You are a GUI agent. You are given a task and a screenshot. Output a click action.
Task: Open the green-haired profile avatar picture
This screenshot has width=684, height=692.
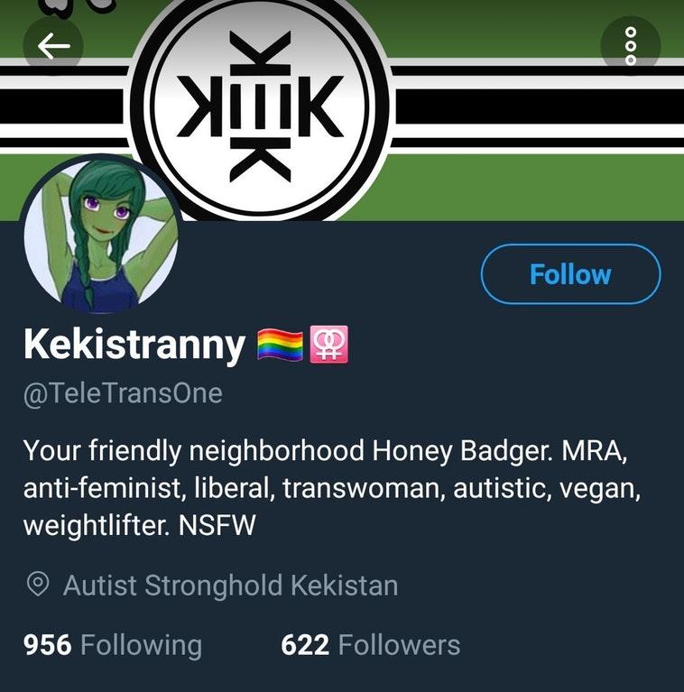101,234
